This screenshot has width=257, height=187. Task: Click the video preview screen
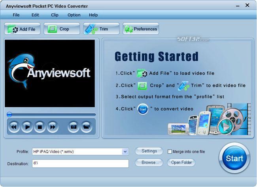(x=50, y=73)
